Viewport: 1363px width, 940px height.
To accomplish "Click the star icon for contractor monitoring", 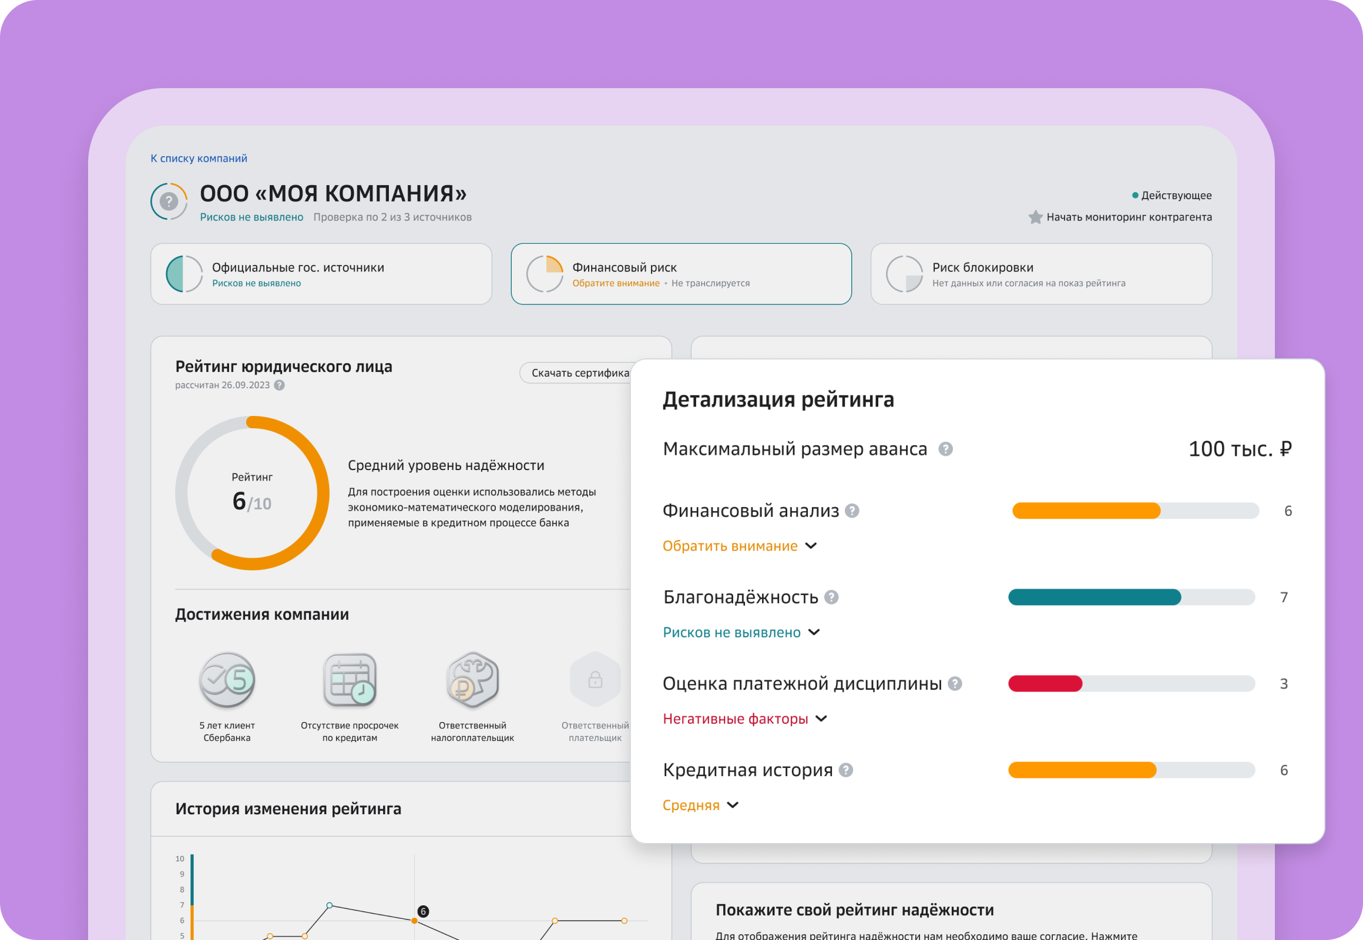I will (x=1035, y=217).
